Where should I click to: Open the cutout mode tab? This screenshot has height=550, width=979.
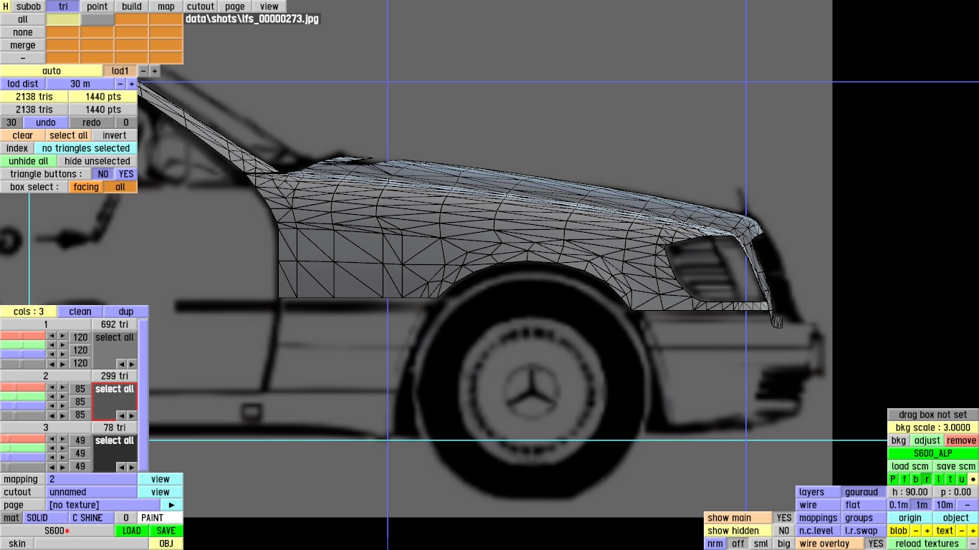(201, 6)
